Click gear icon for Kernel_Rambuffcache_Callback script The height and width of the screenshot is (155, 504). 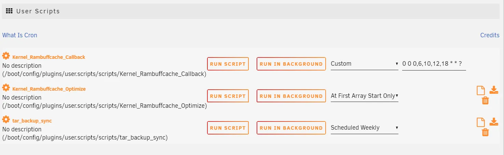[x=6, y=56]
